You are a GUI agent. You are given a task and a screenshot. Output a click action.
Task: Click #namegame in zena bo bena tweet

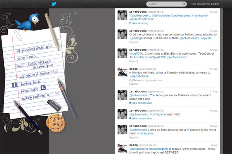pos(145,133)
